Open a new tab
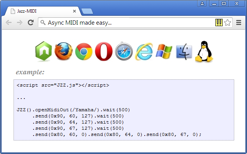 click(87, 11)
